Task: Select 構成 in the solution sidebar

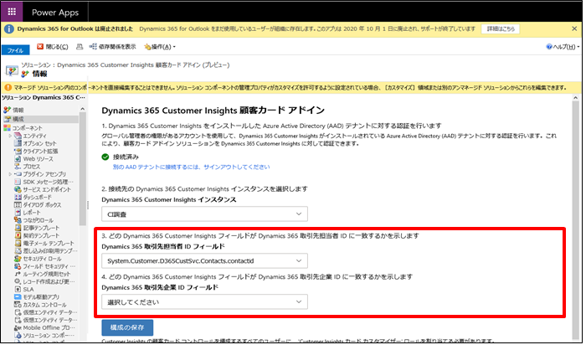Action: coord(18,119)
